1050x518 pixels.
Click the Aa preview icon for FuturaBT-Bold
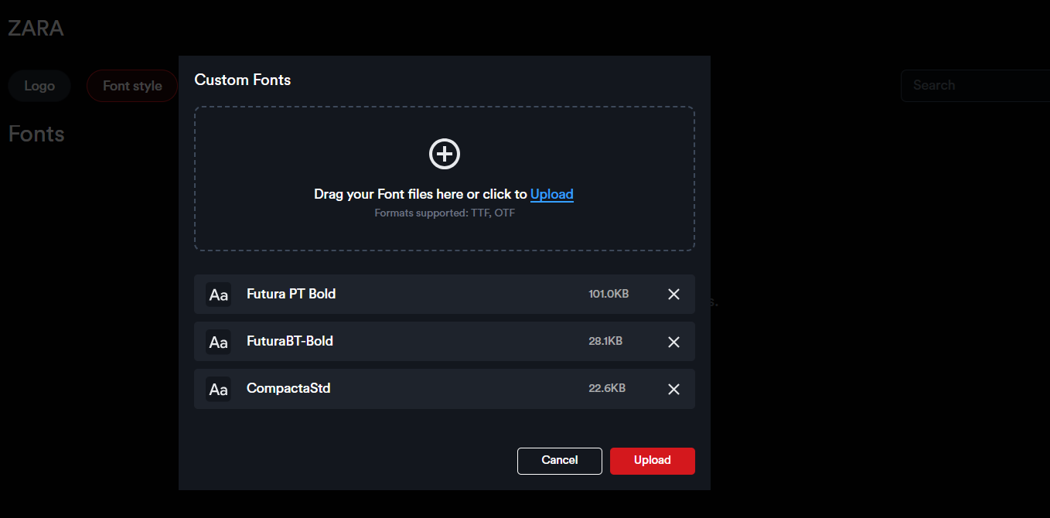(x=218, y=342)
